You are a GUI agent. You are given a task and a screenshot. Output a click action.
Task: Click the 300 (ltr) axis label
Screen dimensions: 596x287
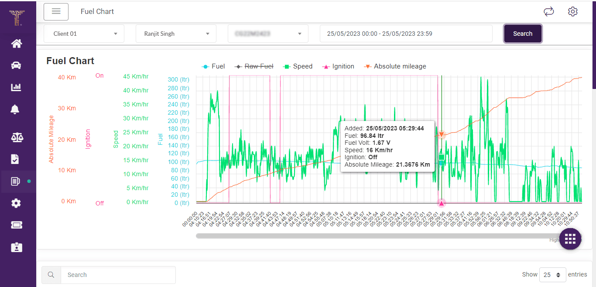coord(178,79)
